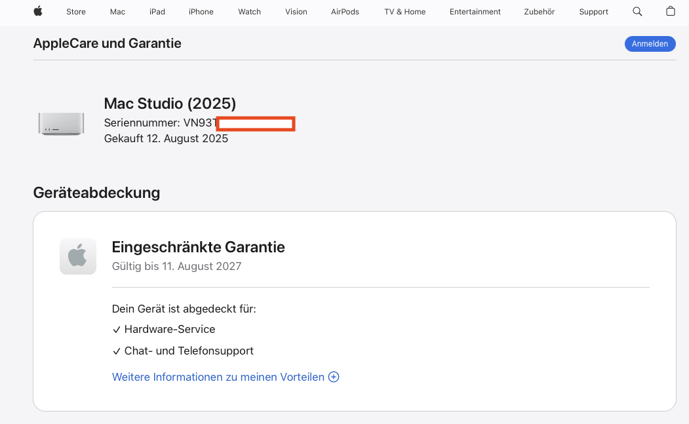
Task: Select Zubehör in the navigation bar
Action: click(539, 12)
